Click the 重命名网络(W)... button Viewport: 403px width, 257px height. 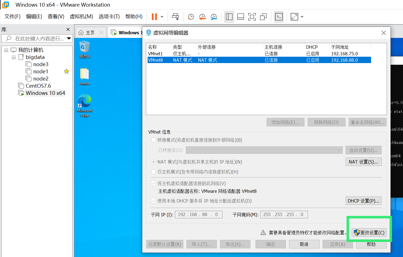coord(367,122)
